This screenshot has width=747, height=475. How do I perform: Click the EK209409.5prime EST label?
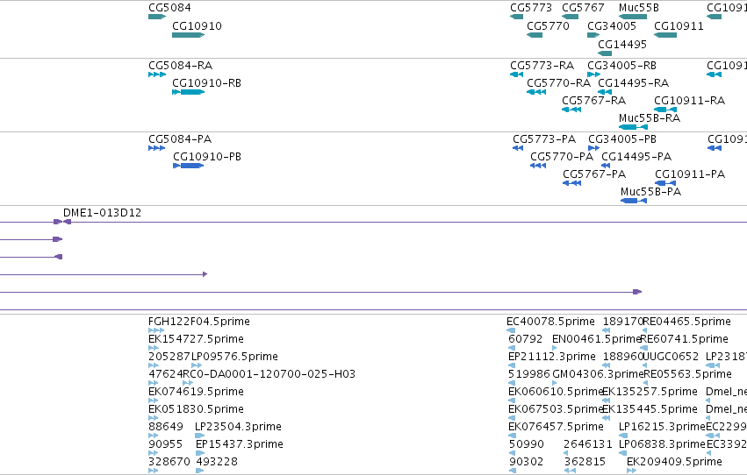674,462
